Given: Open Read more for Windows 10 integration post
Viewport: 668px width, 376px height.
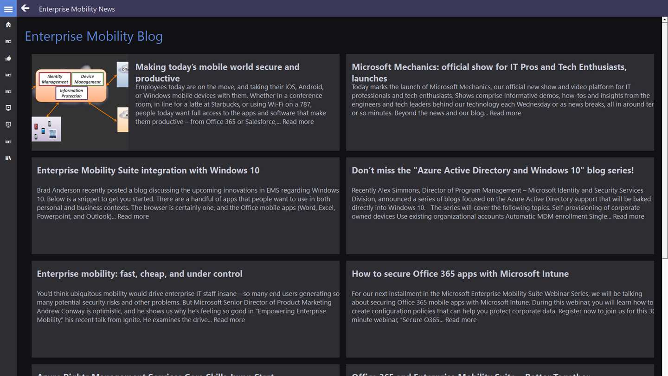Looking at the screenshot, I should coord(133,216).
